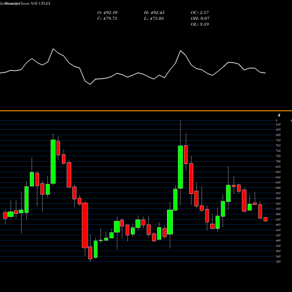The width and height of the screenshot is (292, 292).
Task: Click the 'OC: 2.57' statistic
Action: tap(200, 13)
